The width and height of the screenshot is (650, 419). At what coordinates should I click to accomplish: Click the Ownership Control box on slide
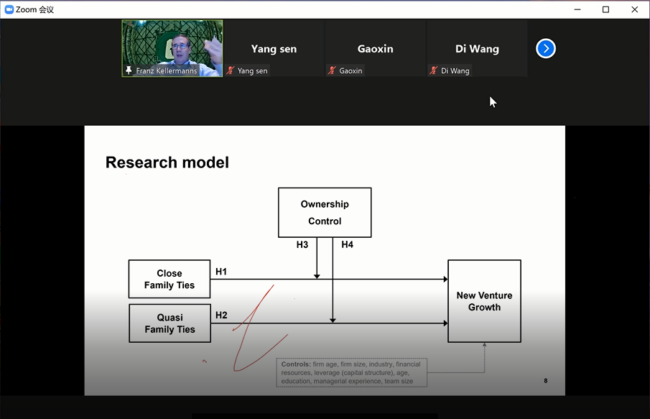[325, 213]
